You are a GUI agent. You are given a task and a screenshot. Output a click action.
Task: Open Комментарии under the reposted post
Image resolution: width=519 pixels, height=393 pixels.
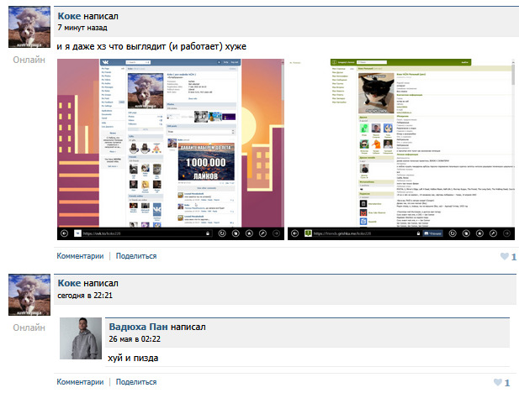(80, 382)
